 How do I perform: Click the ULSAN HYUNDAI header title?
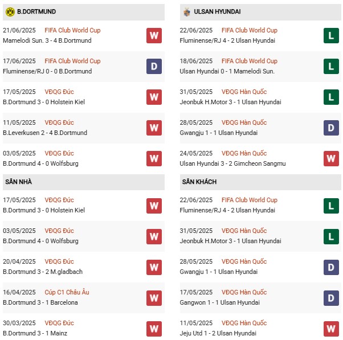pos(217,11)
